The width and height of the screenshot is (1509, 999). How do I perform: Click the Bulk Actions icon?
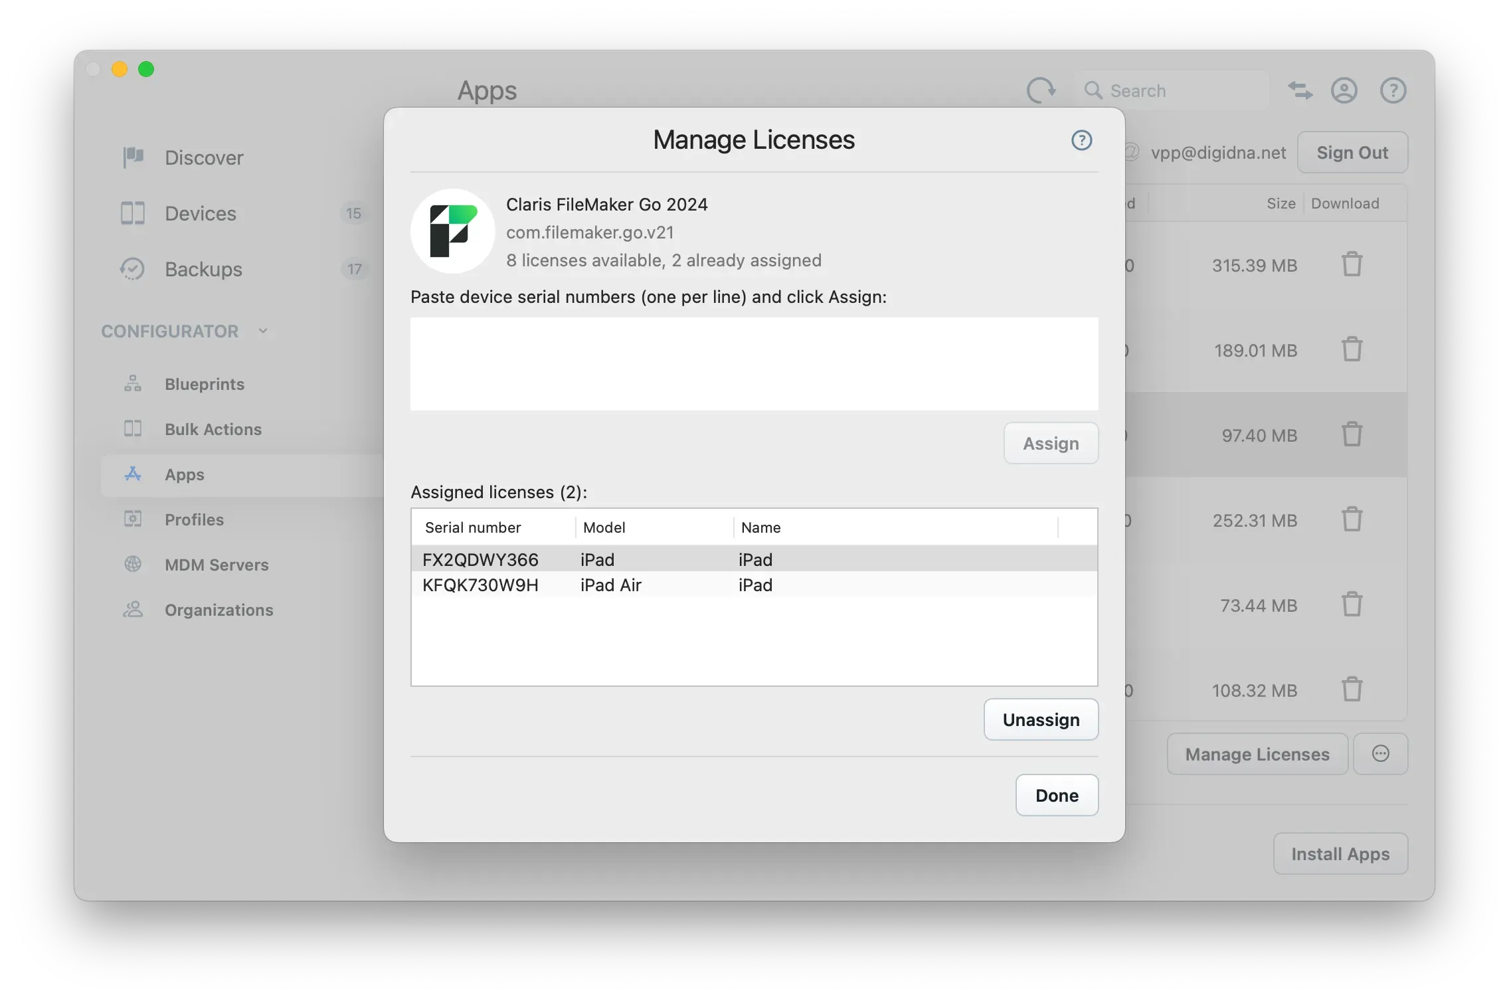[133, 429]
